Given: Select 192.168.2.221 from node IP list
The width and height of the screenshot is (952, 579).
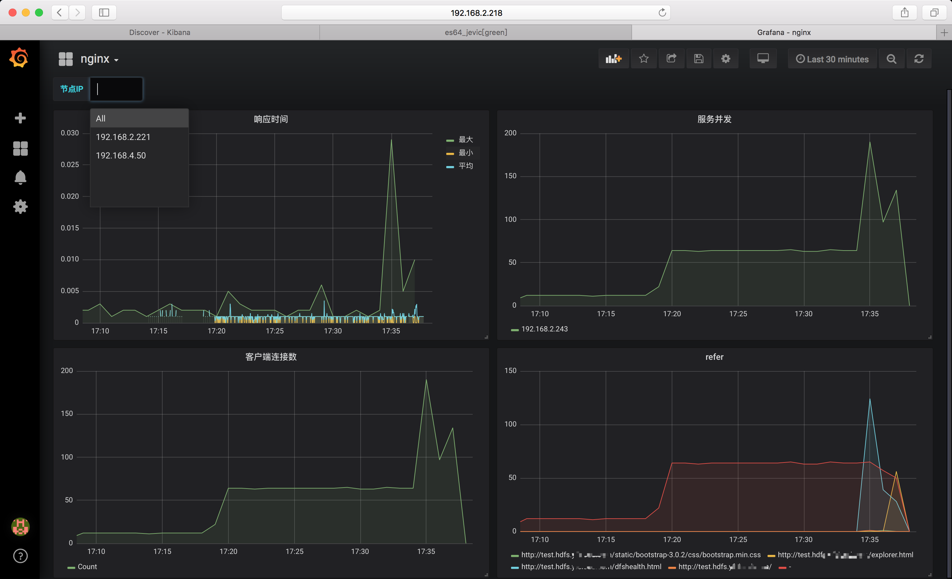Looking at the screenshot, I should click(123, 137).
